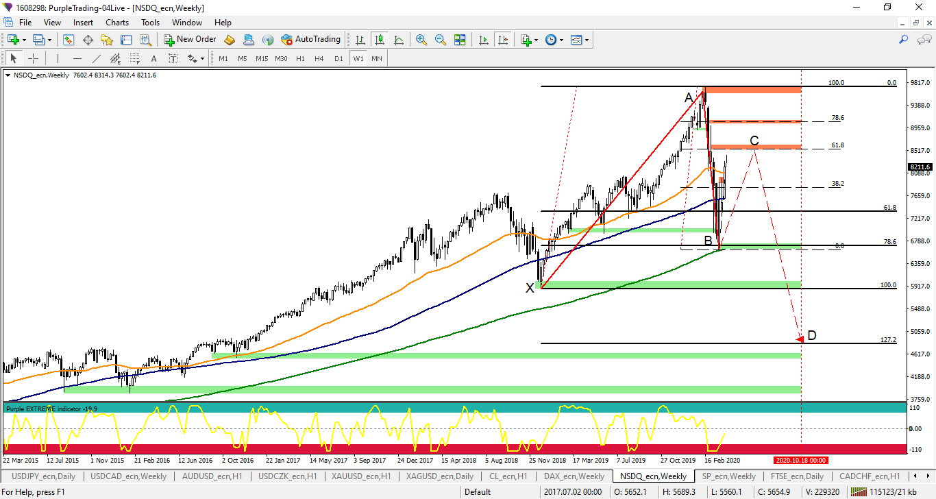Expand the Profiles dropdown arrow
This screenshot has width=936, height=499.
point(49,40)
